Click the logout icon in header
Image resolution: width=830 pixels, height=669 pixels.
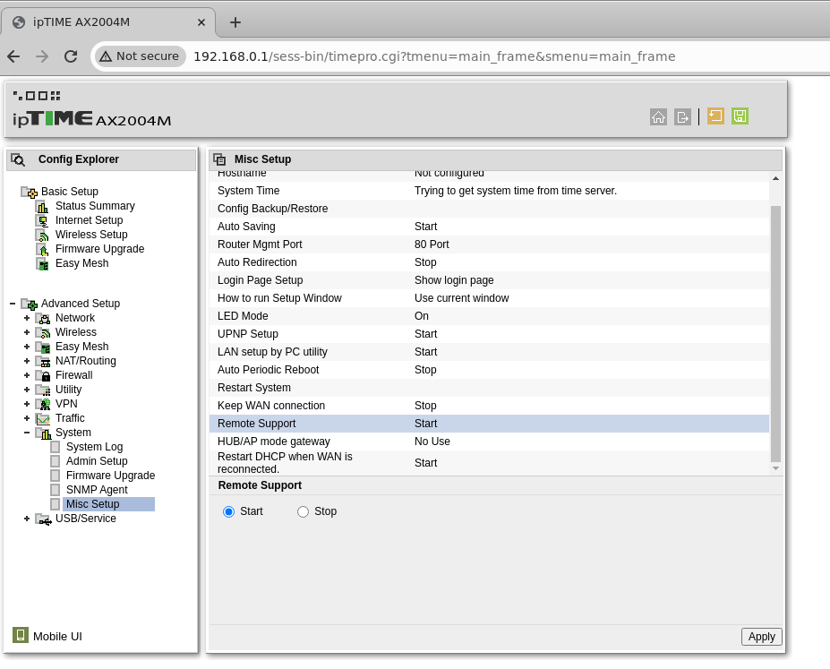(682, 116)
